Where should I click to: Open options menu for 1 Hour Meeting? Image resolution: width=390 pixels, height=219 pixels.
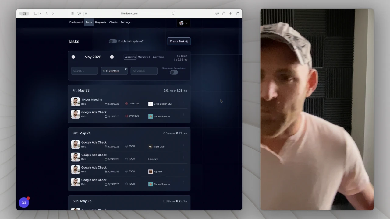tap(183, 102)
